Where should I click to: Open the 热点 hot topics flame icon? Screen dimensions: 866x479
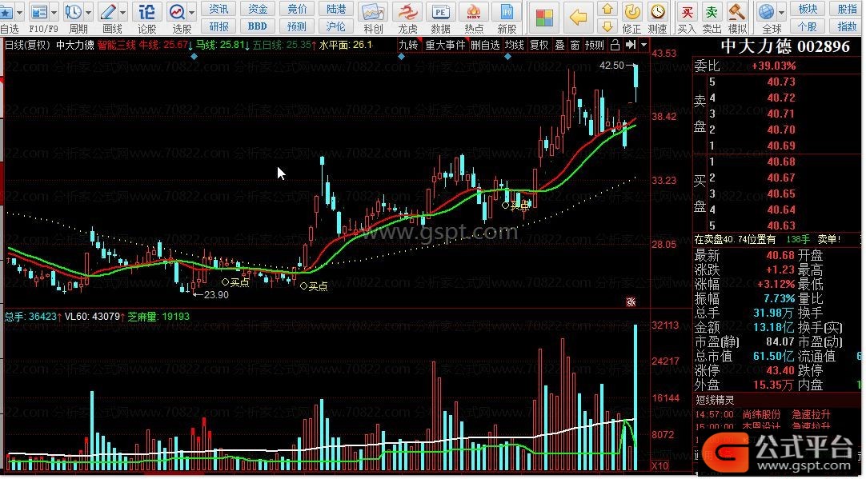[474, 11]
